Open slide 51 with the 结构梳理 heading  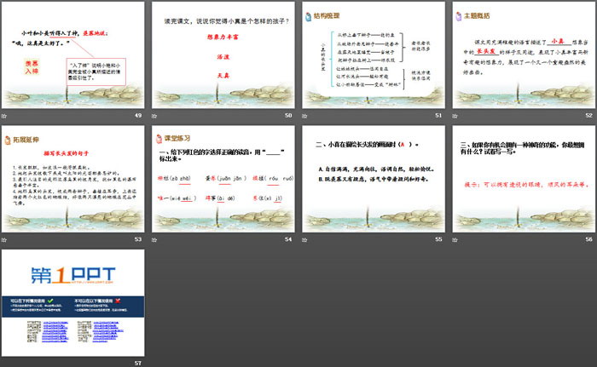pos(374,54)
